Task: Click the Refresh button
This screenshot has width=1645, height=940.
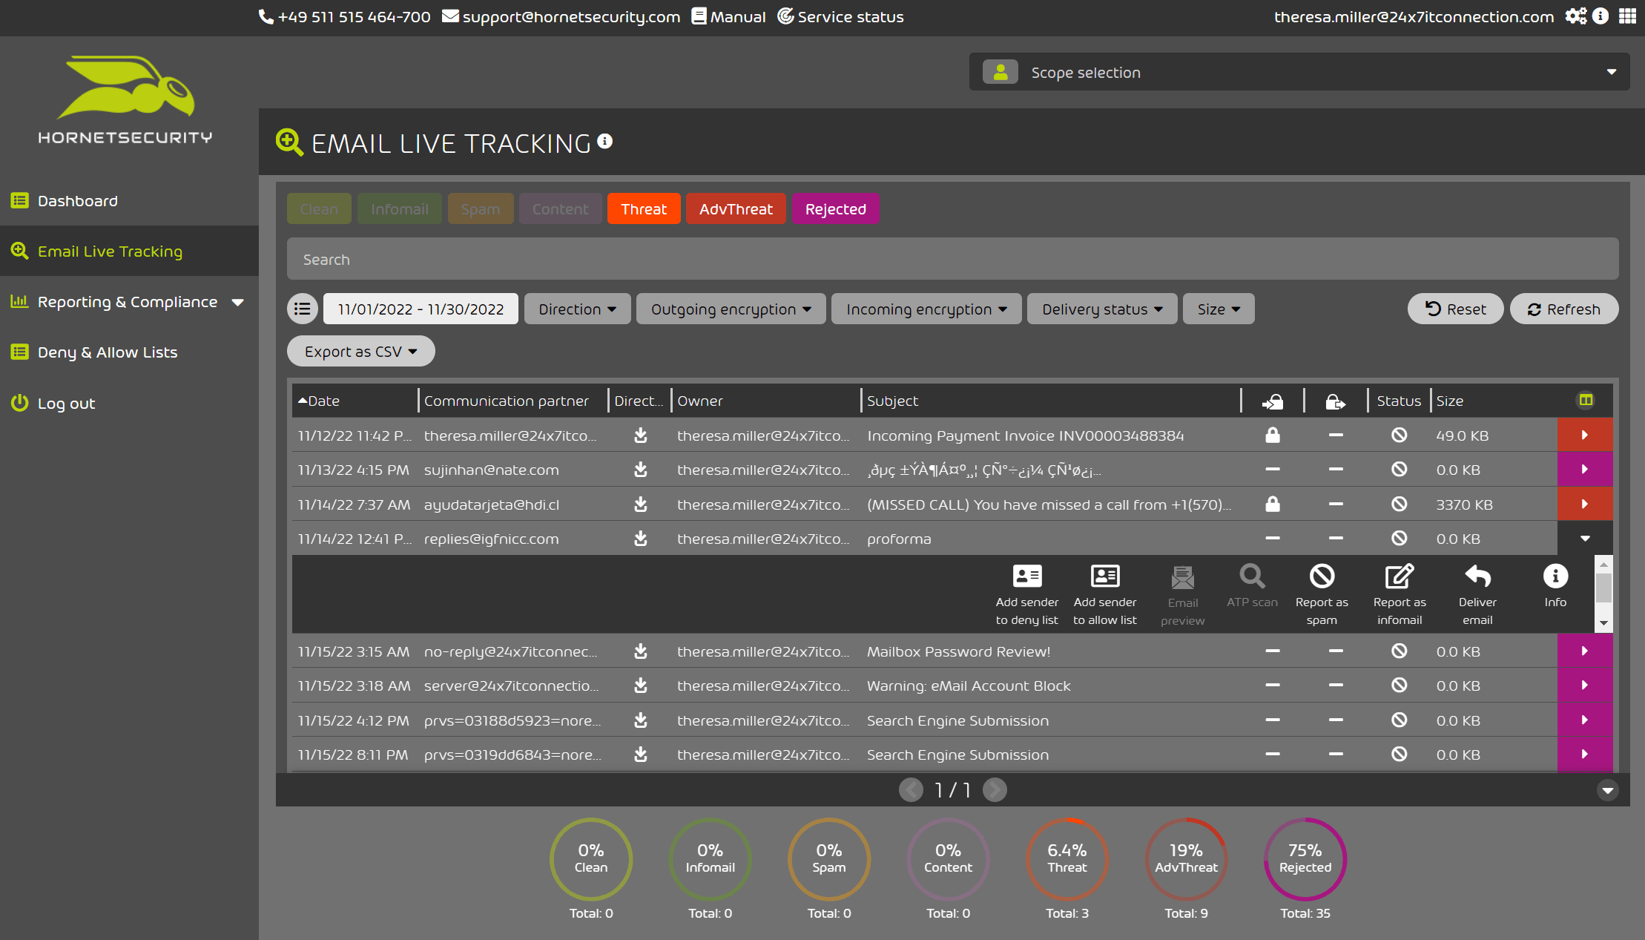Action: click(1564, 309)
